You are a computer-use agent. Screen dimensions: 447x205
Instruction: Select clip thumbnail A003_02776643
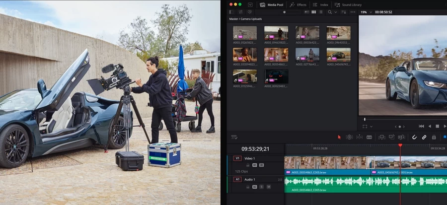click(x=307, y=55)
